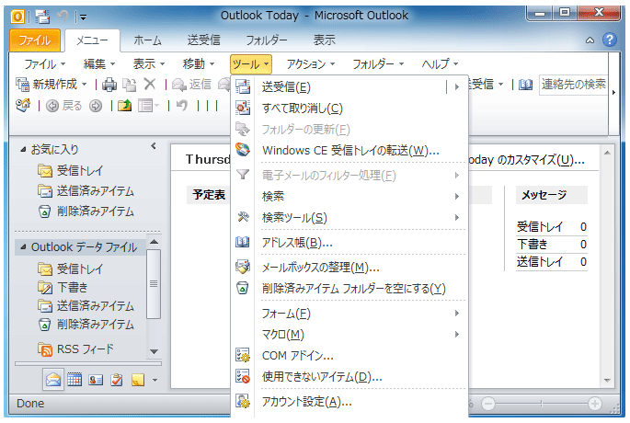The height and width of the screenshot is (423, 630).
Task: Open Mail view in navigation pane
Action: pos(53,379)
